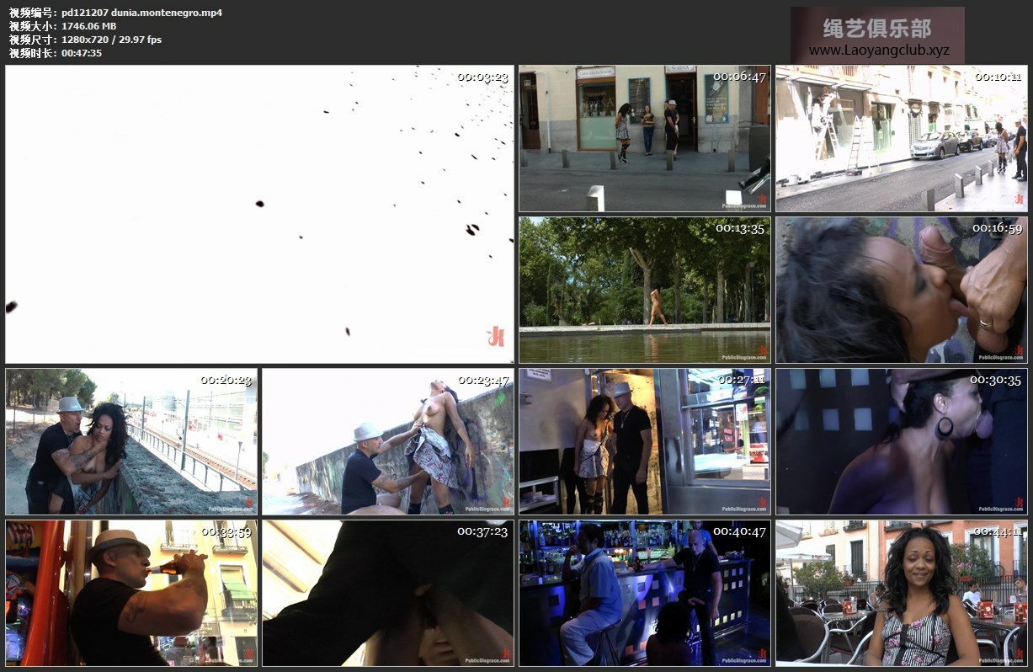Click the thumbnail of man drinking at 00:33:59

coord(131,593)
